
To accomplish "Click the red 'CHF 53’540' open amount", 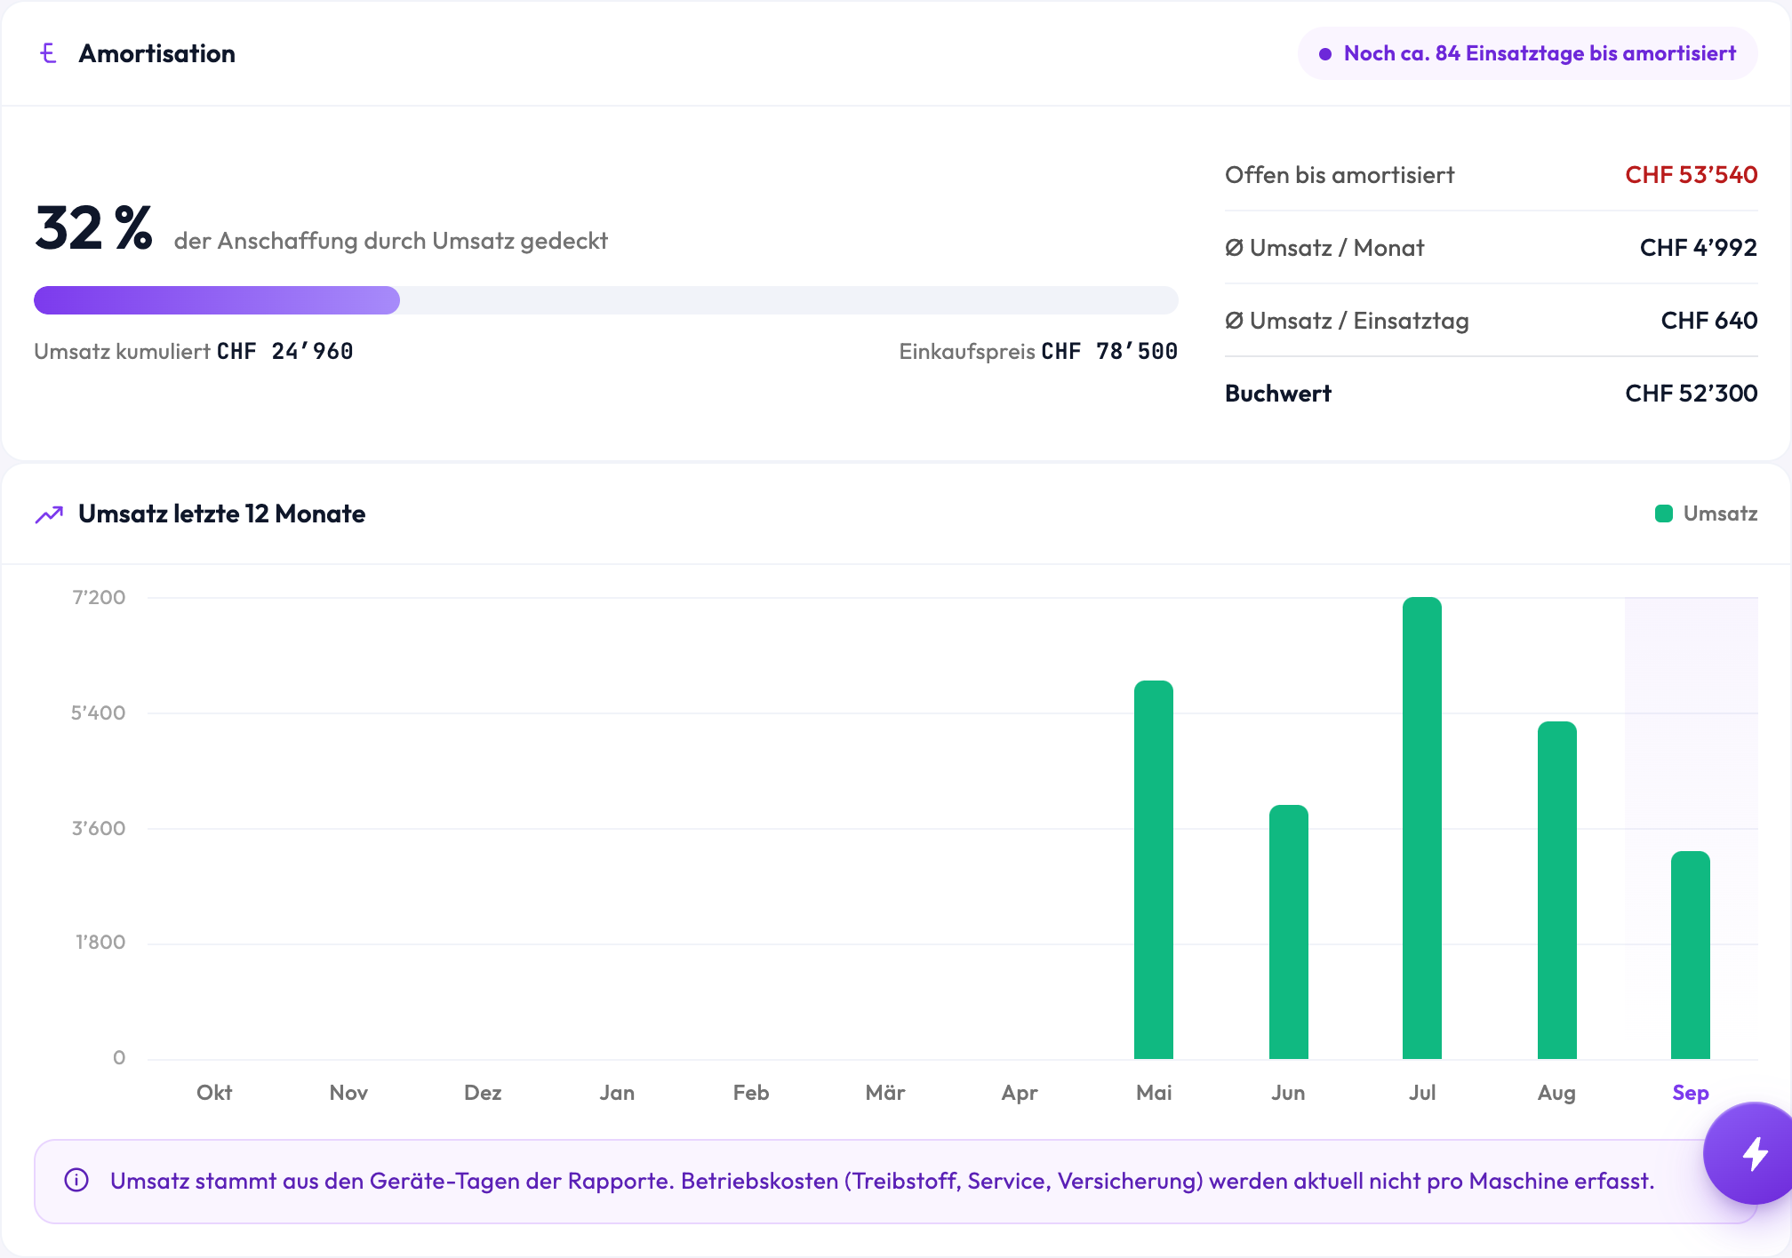I will [x=1691, y=175].
